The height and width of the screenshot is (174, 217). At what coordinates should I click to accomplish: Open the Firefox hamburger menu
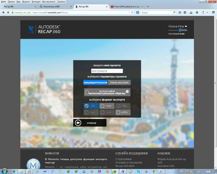(x=212, y=12)
